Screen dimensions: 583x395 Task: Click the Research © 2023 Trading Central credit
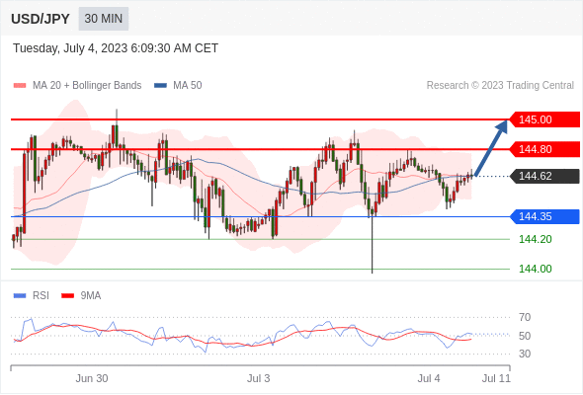click(500, 86)
